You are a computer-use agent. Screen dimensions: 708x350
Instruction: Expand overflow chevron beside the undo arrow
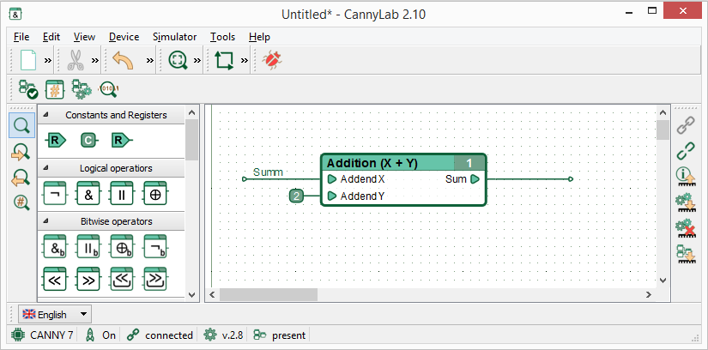pos(150,60)
